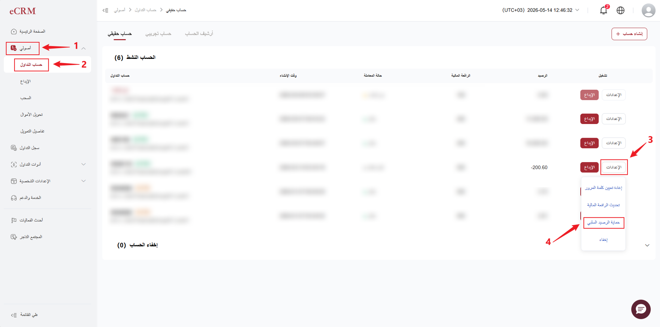
Task: Choose reset password in settings menu
Action: click(x=604, y=188)
